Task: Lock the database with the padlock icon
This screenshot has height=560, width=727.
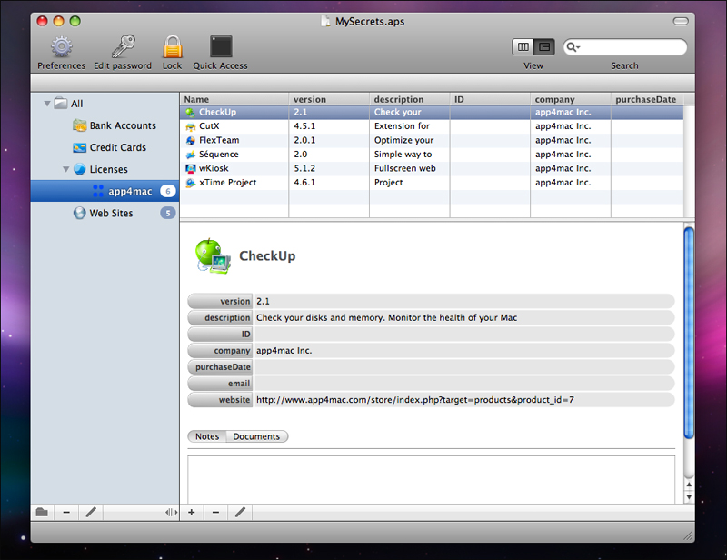Action: [x=172, y=47]
